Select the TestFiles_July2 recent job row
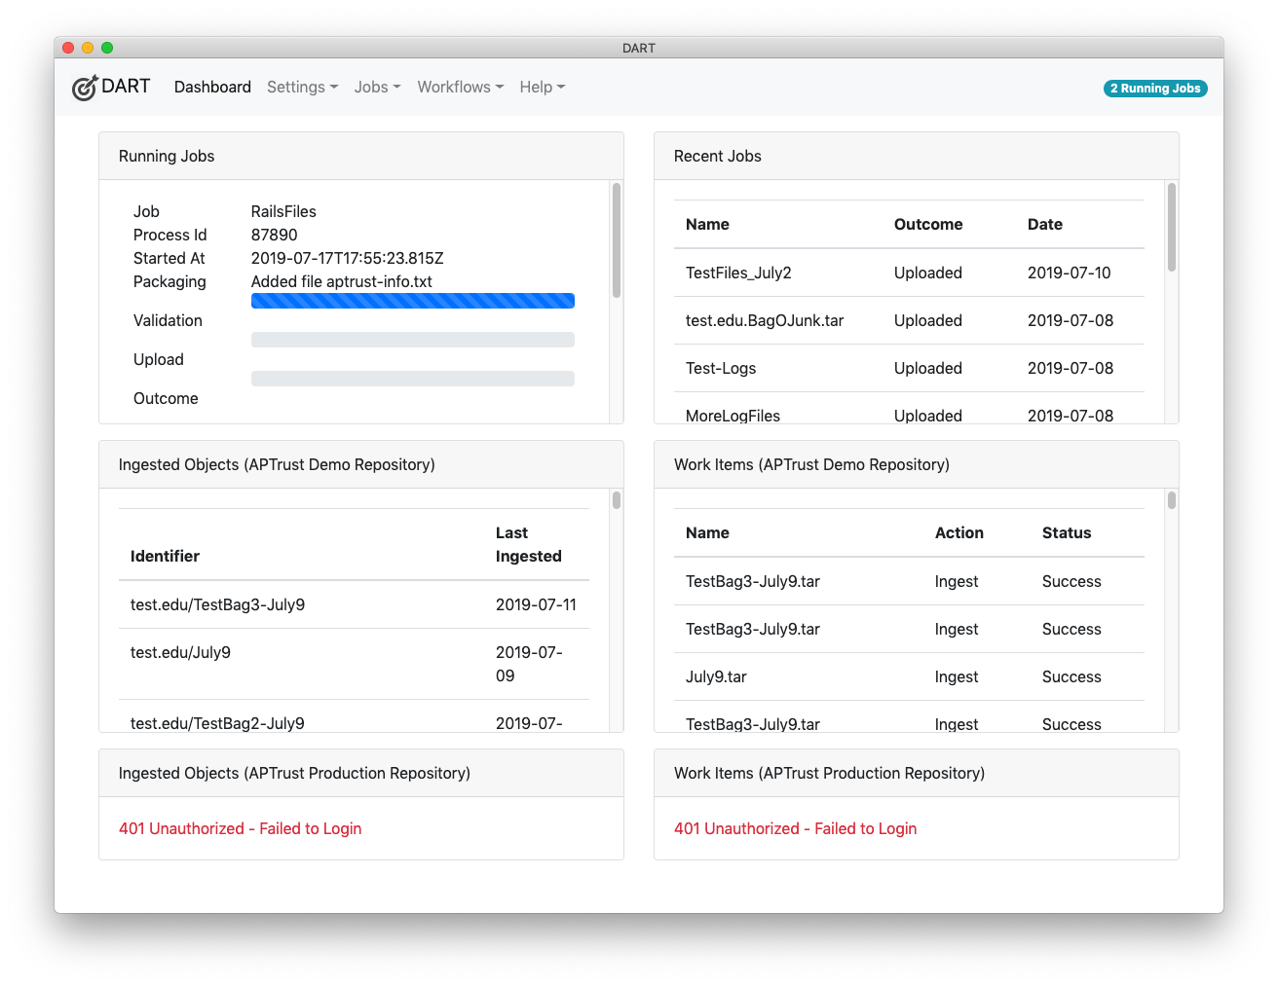The height and width of the screenshot is (985, 1278). 738,273
